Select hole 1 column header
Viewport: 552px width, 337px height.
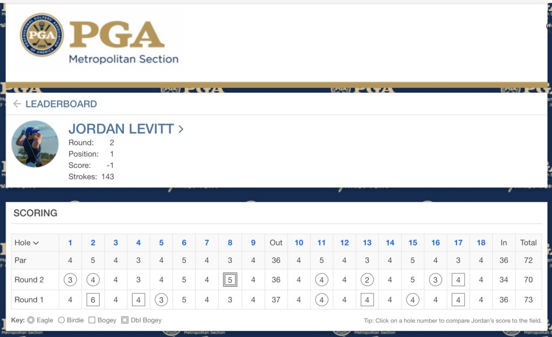click(x=70, y=243)
